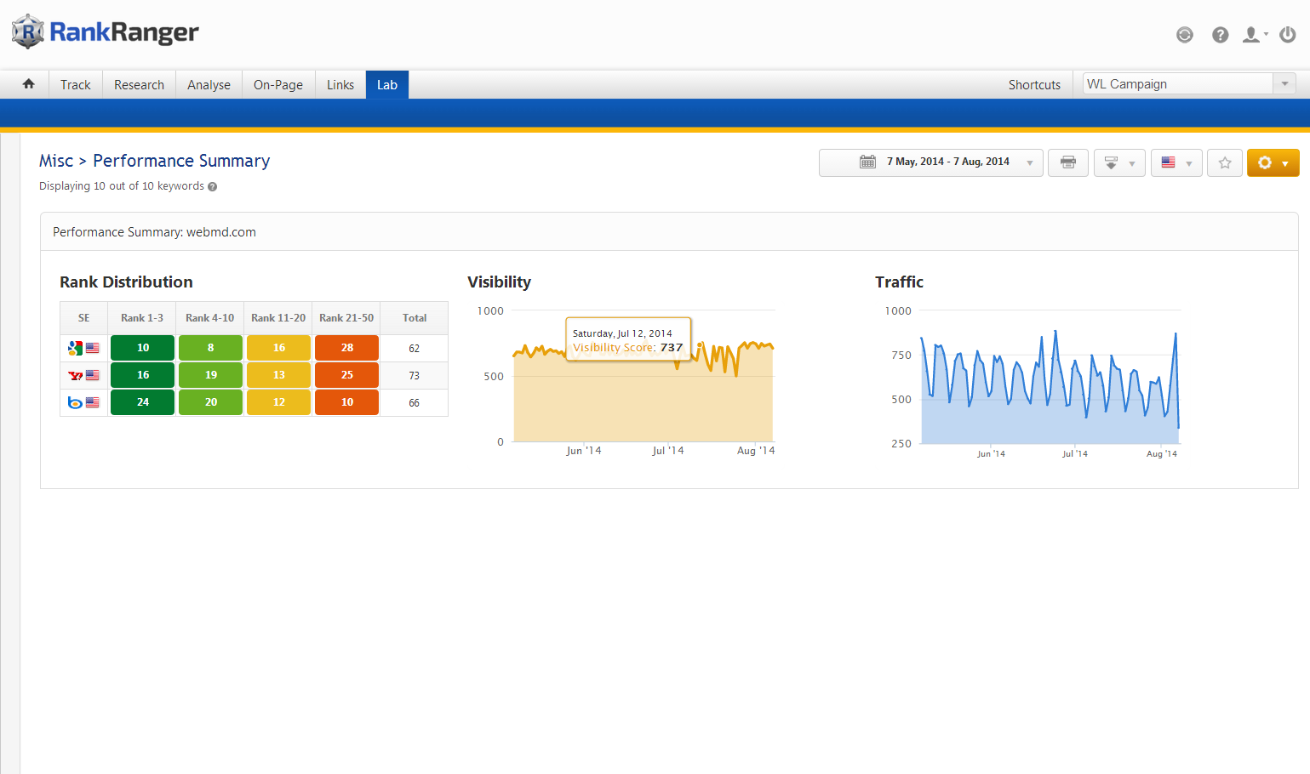Click the home icon in navigation bar
The image size is (1310, 774).
tap(28, 84)
